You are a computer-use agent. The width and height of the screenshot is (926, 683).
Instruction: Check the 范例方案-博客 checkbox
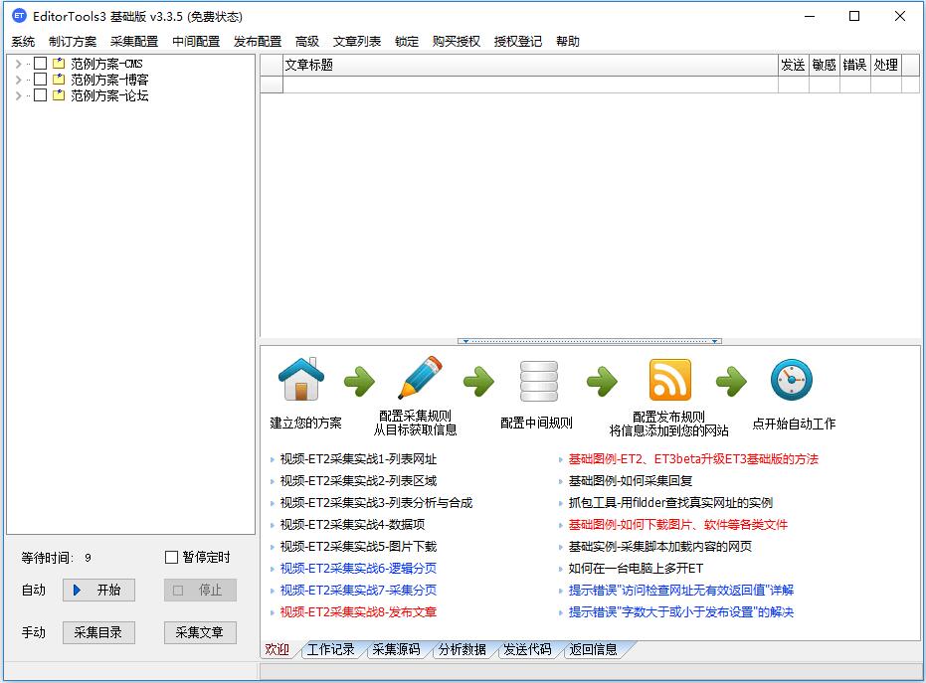(x=41, y=80)
